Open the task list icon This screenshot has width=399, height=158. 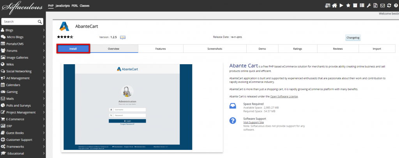(362, 5)
